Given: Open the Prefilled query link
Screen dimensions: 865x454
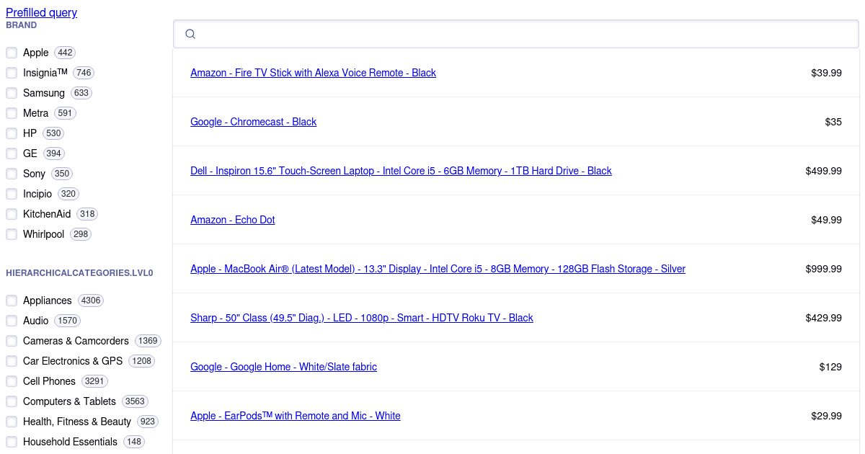Looking at the screenshot, I should tap(41, 12).
